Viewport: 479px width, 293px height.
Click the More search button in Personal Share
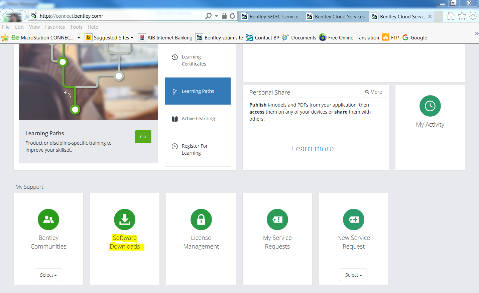373,92
